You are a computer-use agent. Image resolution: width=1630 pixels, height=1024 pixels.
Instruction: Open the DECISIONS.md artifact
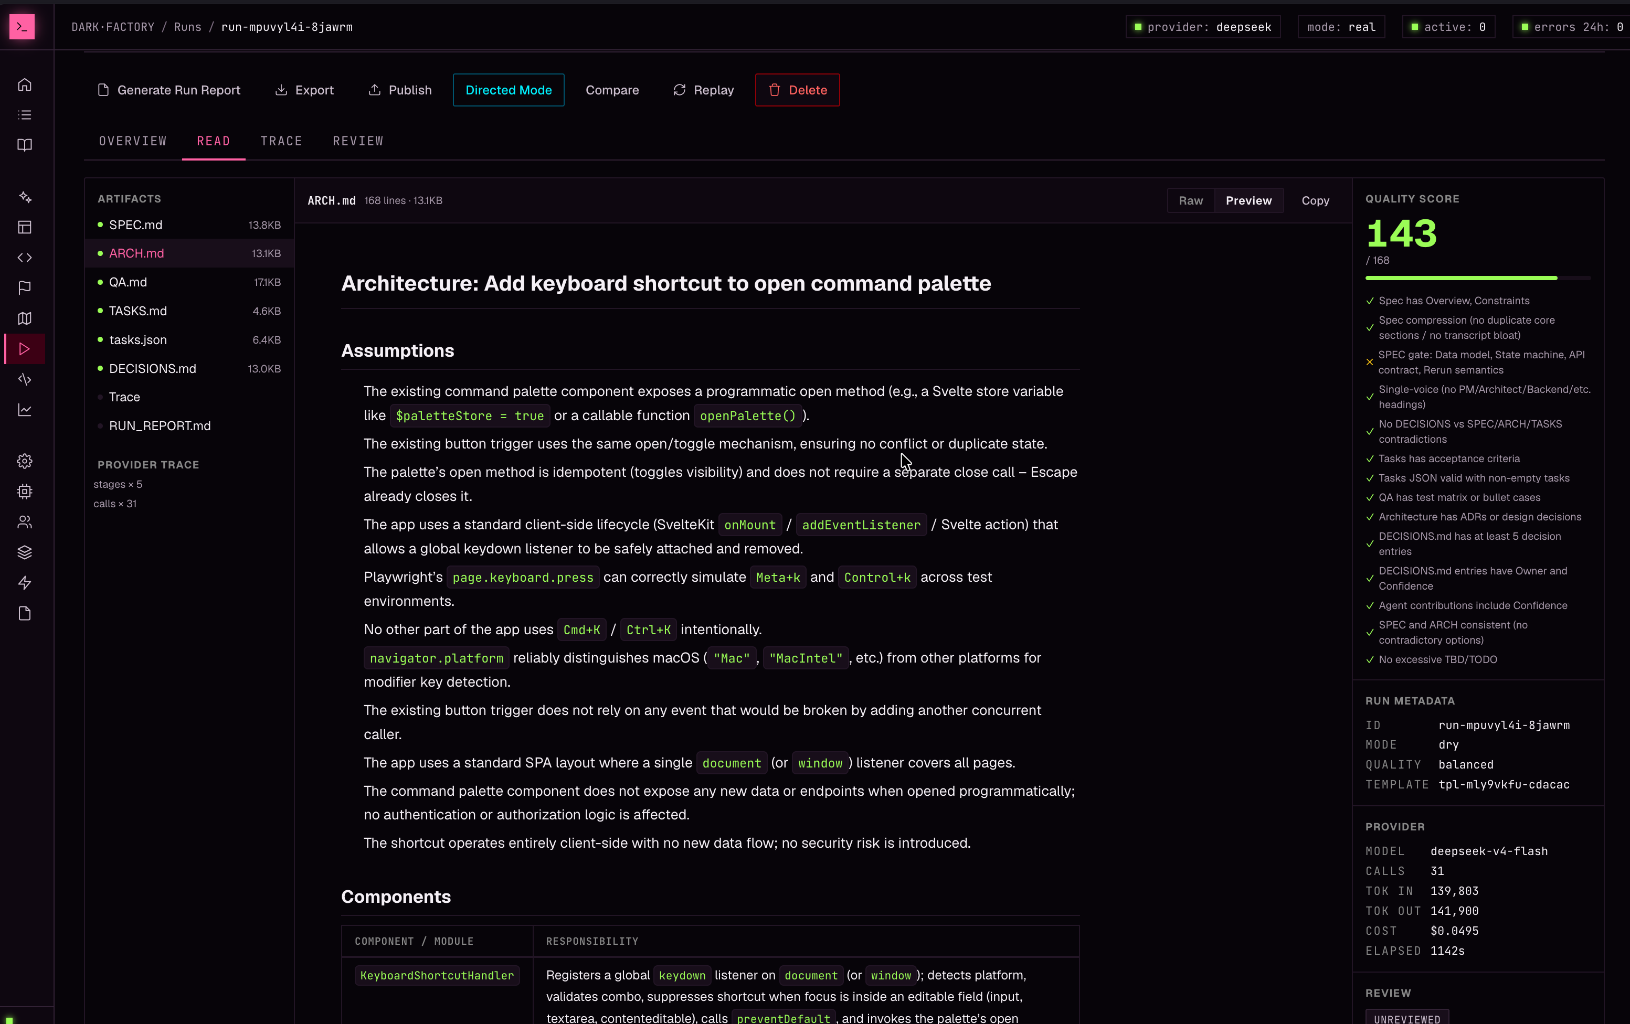tap(189, 369)
